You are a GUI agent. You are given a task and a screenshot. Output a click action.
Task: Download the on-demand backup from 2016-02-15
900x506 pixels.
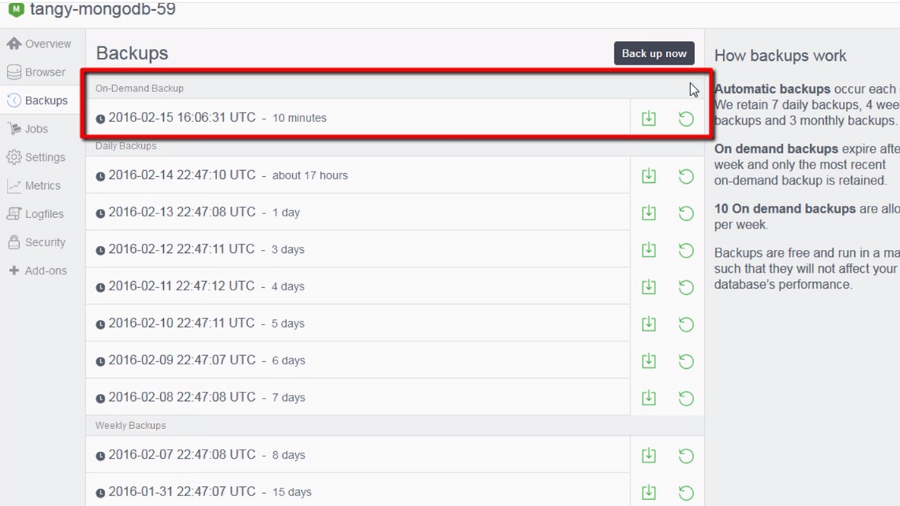coord(648,118)
